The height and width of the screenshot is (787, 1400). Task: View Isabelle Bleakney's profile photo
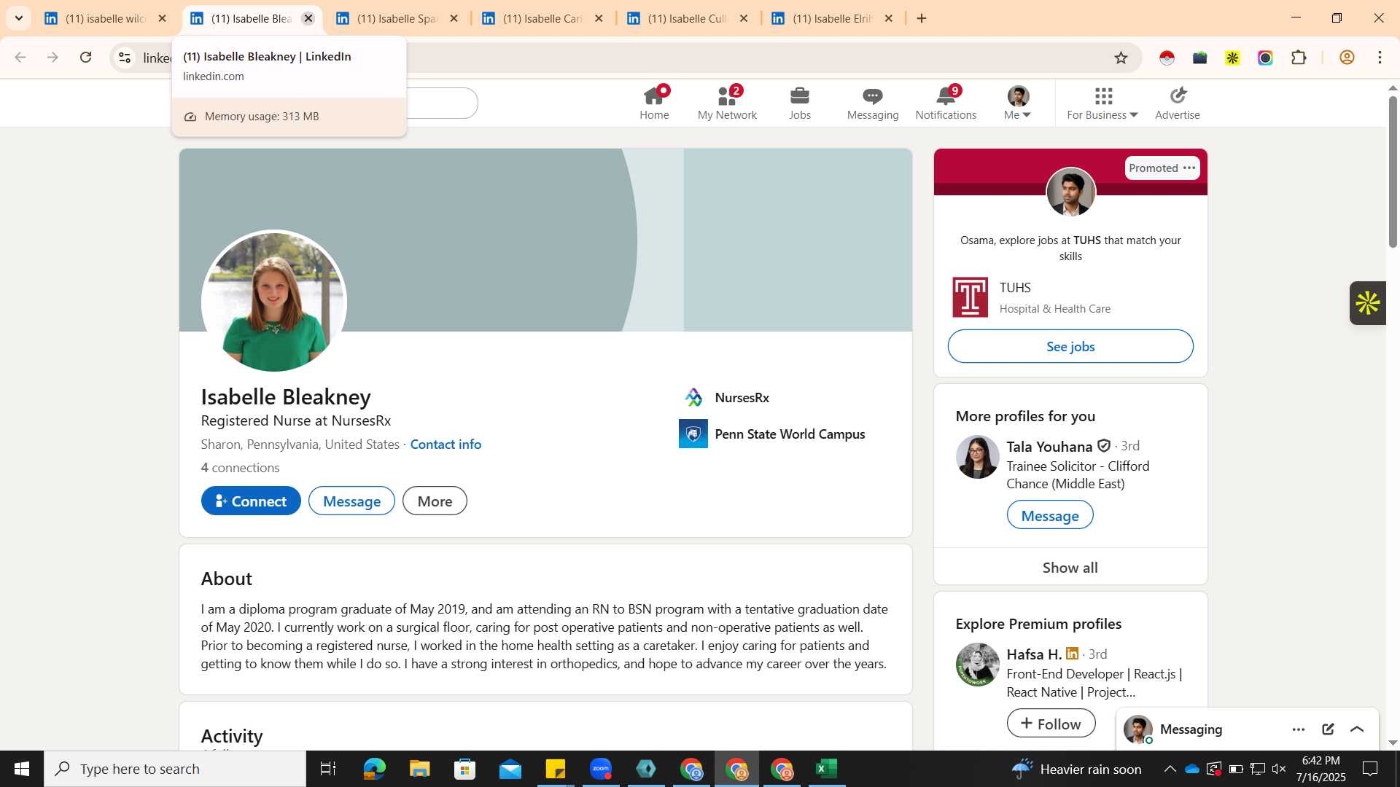click(x=274, y=302)
